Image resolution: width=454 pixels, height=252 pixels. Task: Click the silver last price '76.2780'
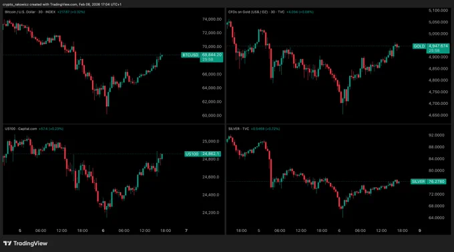(437, 182)
